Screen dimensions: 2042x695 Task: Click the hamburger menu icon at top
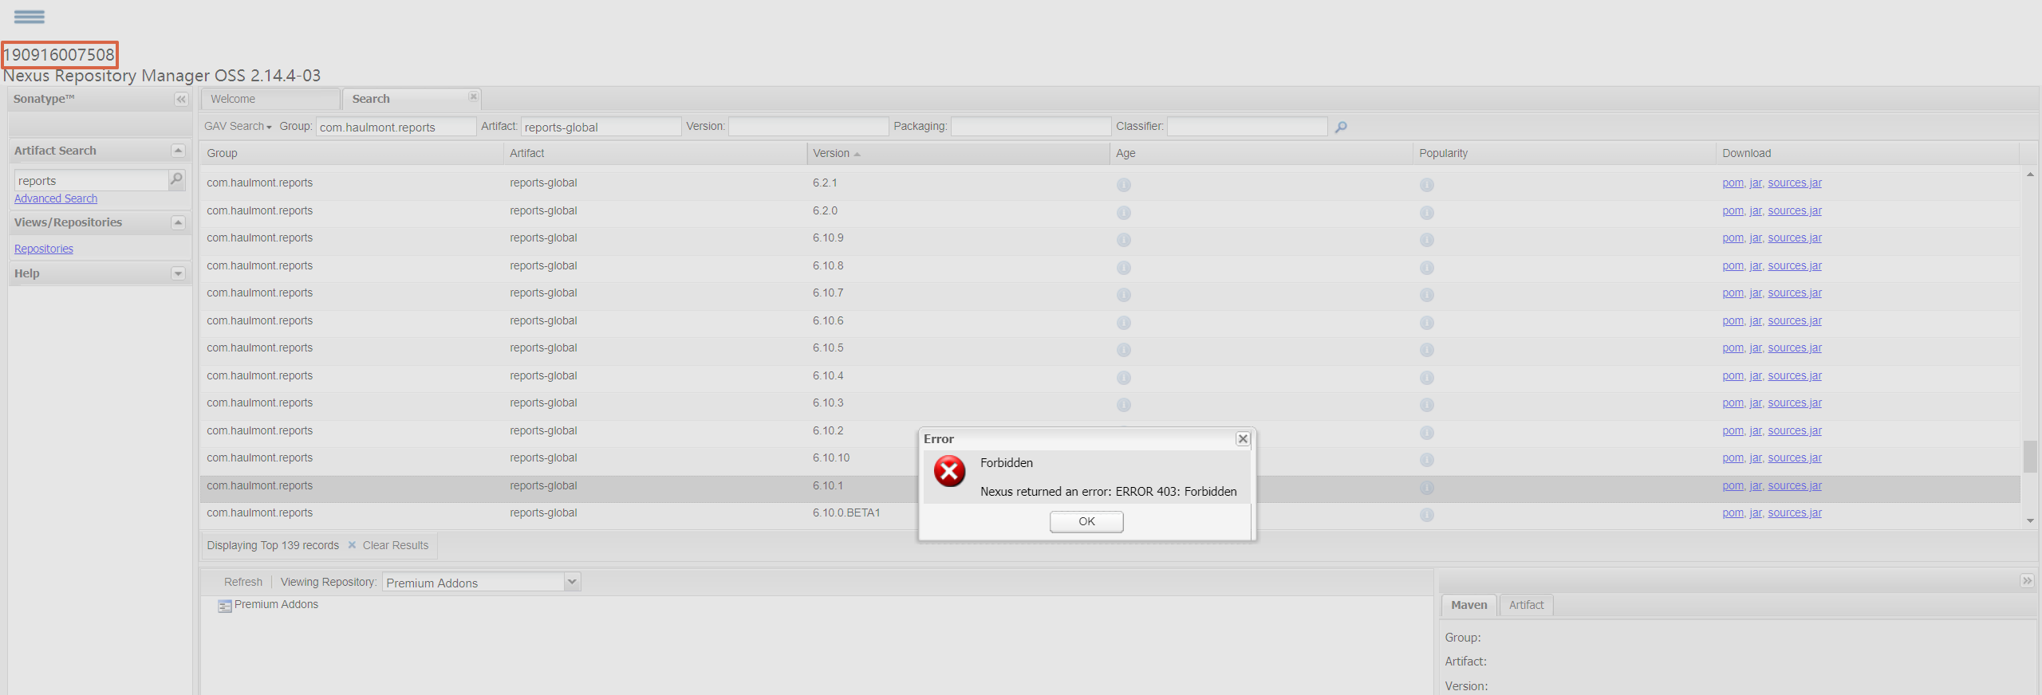pos(30,17)
